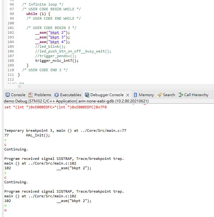
Task: Click the second SIGTRAP signal message
Action: [x=64, y=191]
